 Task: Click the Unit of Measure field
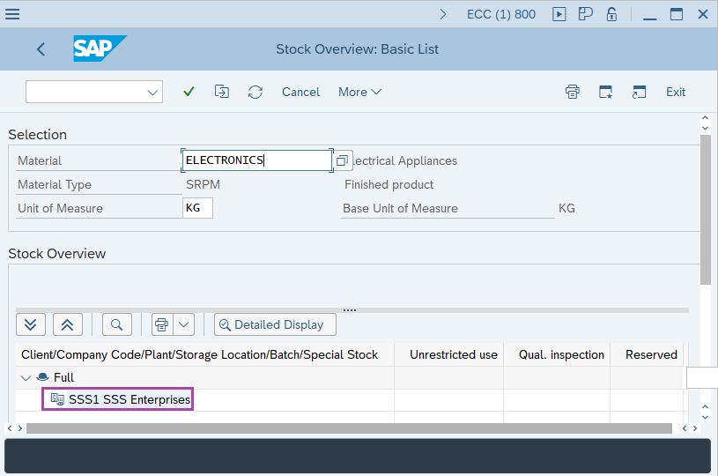197,208
